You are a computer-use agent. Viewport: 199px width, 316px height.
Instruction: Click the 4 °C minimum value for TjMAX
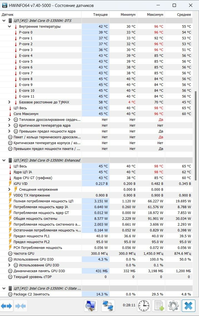[132, 102]
